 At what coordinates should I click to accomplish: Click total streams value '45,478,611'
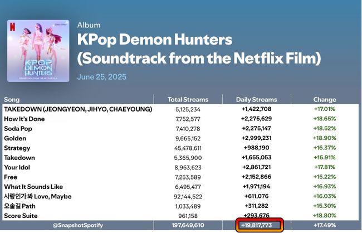click(188, 148)
